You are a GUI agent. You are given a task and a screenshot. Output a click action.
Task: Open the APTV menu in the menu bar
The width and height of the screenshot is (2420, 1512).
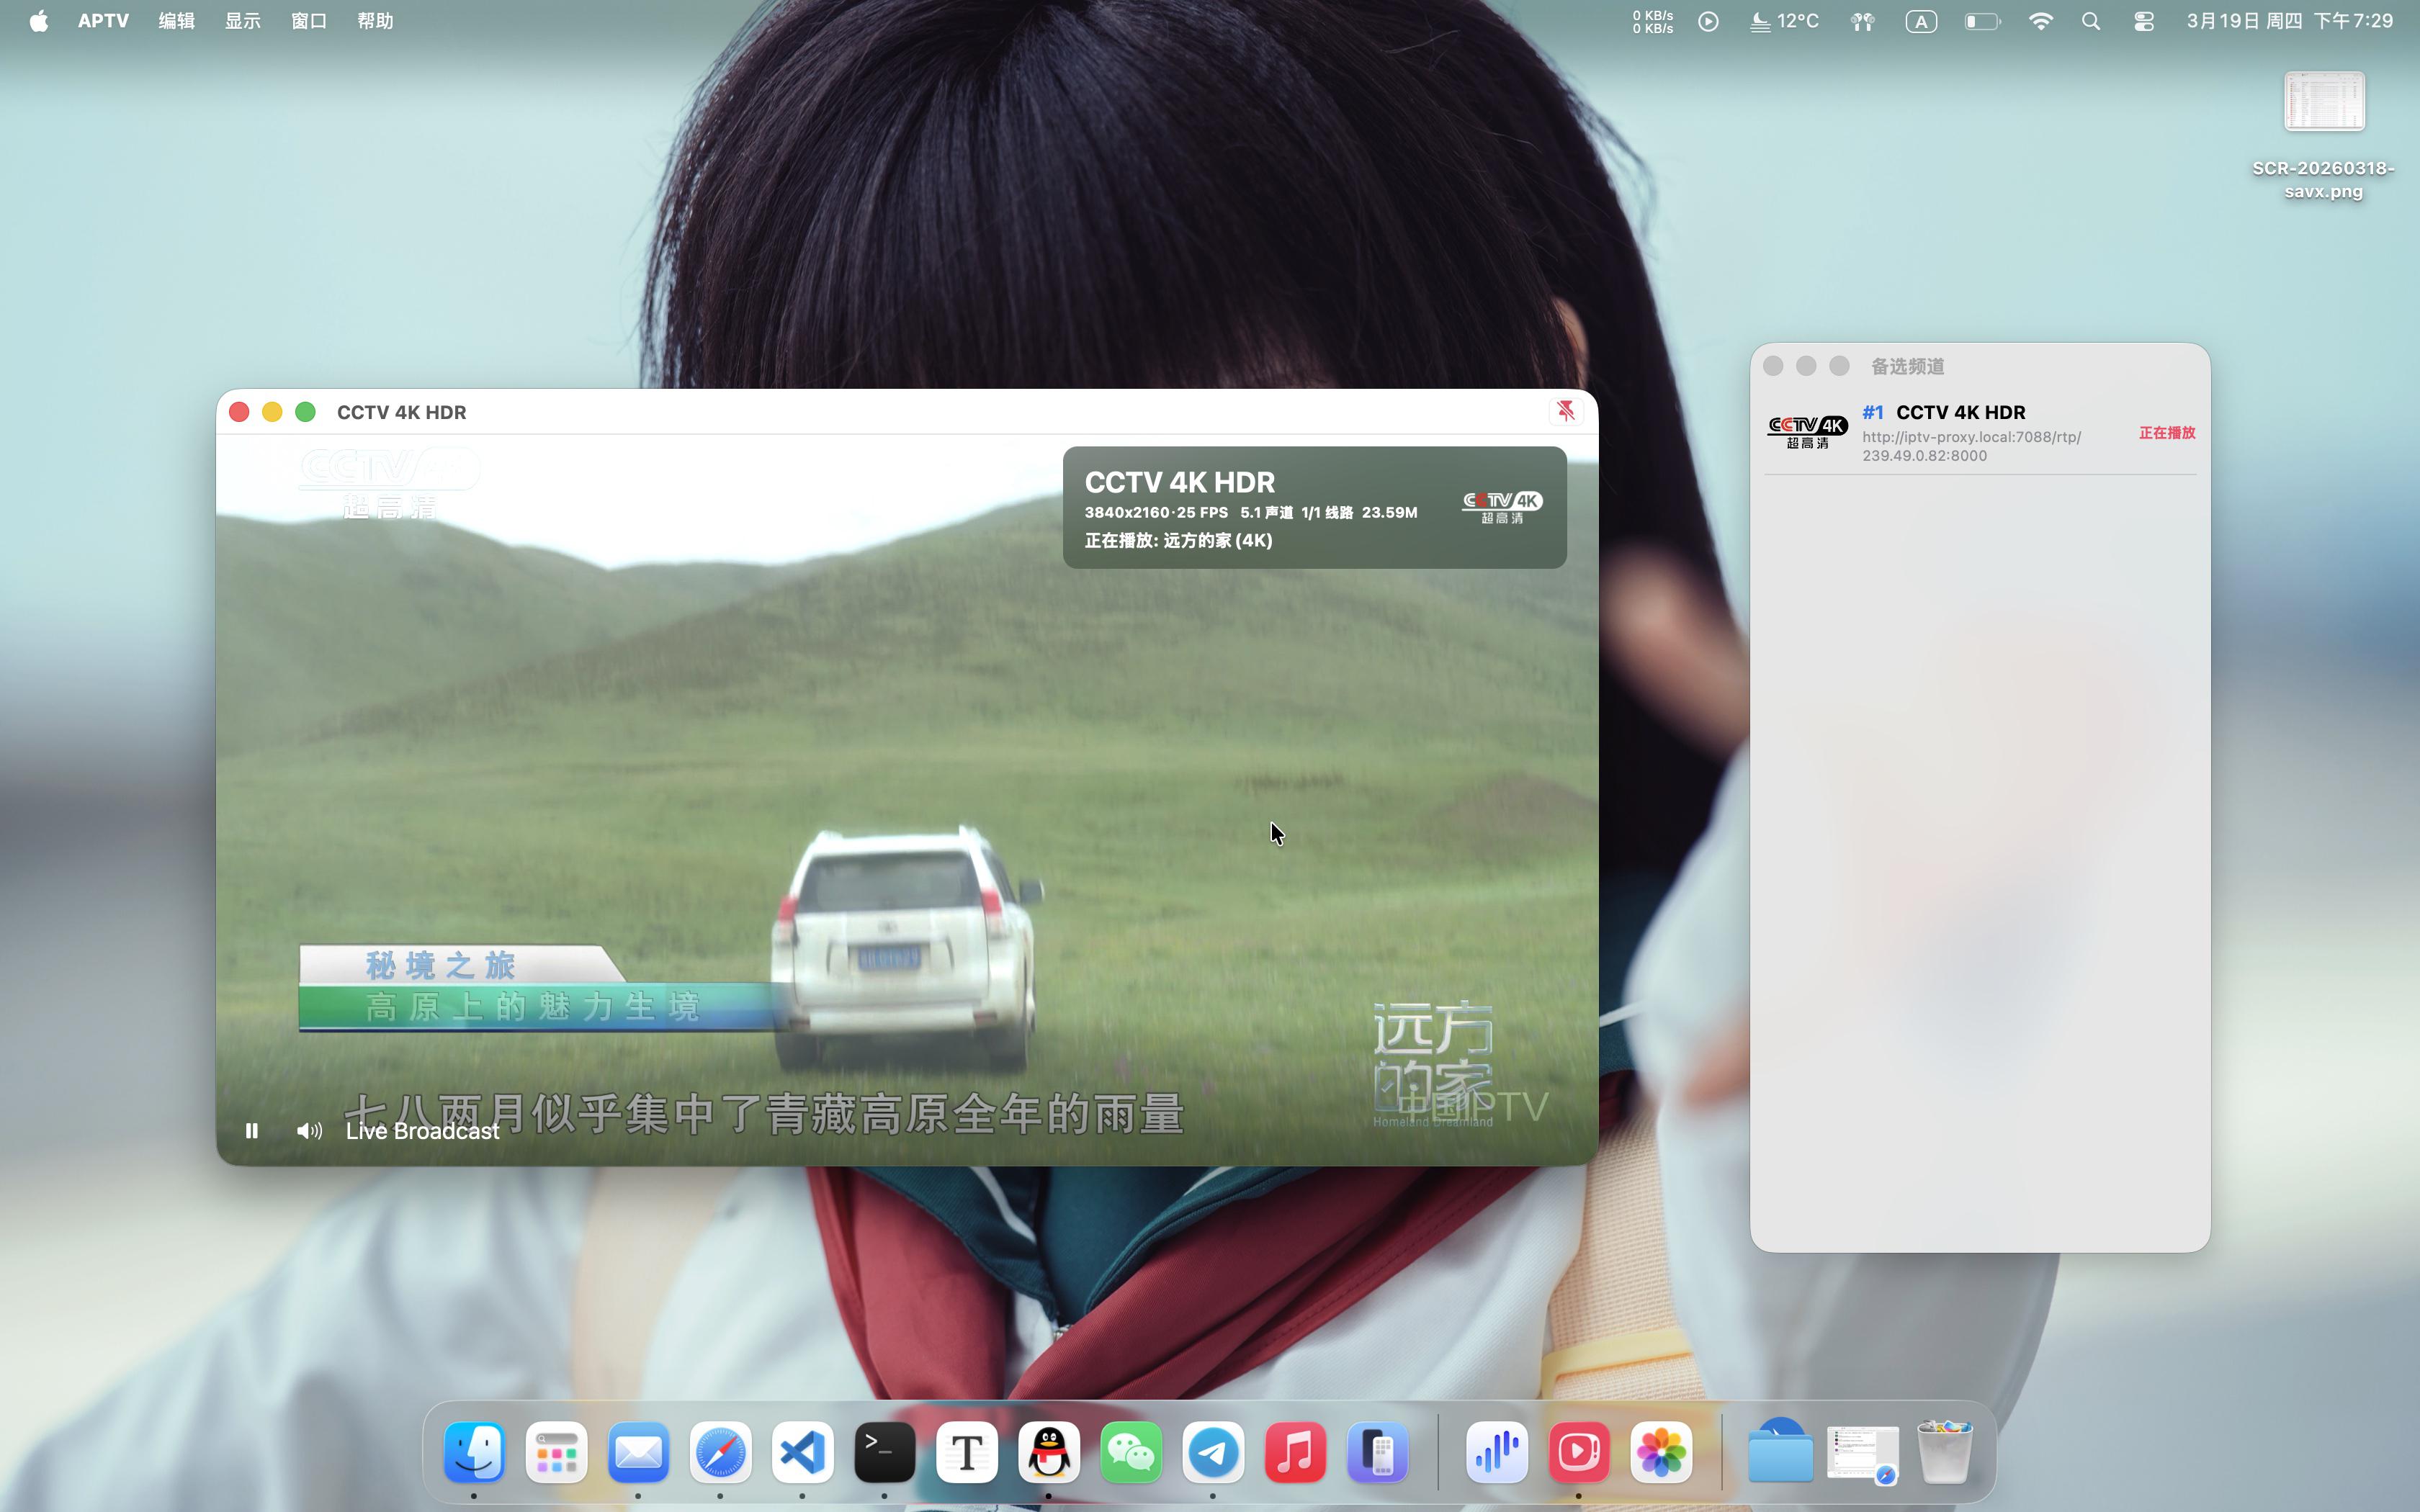click(103, 21)
